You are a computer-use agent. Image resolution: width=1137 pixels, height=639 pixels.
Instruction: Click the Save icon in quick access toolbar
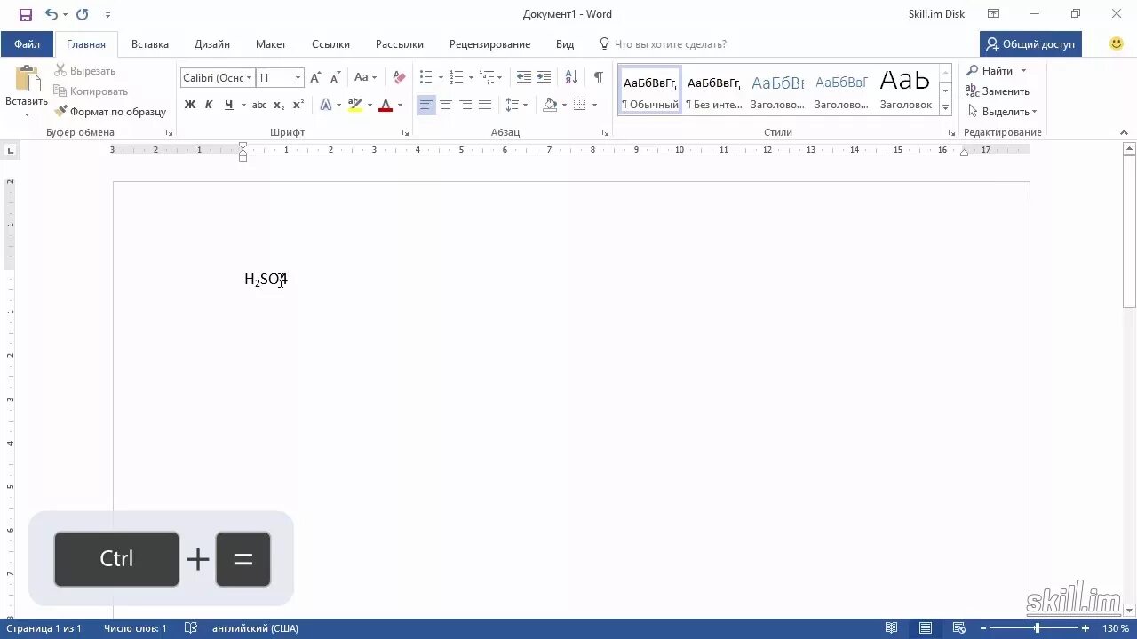pyautogui.click(x=26, y=14)
